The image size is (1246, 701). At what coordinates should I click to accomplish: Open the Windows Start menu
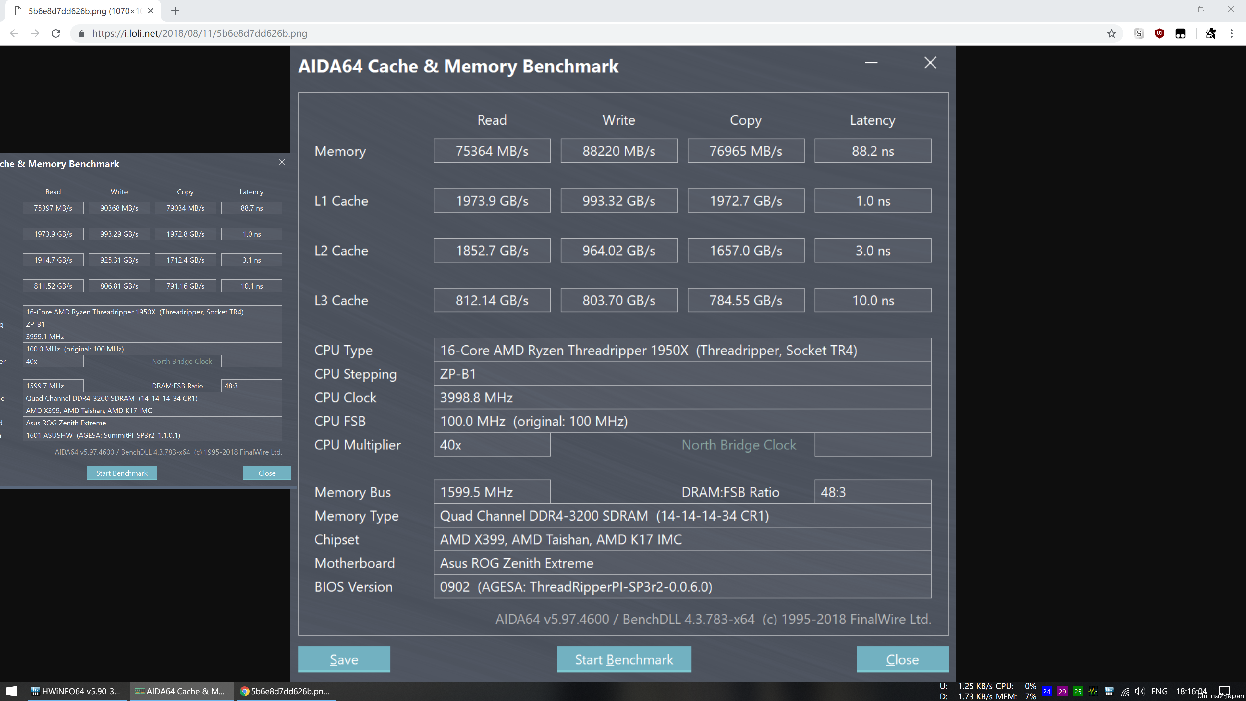pos(12,691)
